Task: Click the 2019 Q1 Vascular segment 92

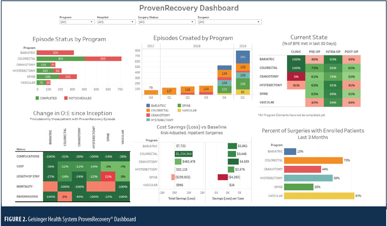Action: [x=243, y=92]
